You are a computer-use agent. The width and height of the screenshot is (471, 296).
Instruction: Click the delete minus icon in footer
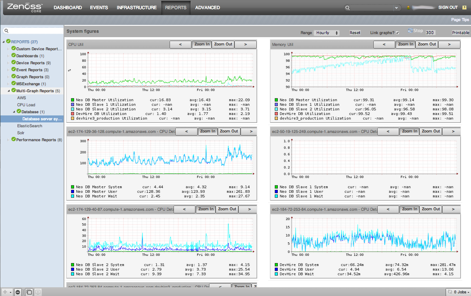coord(18,292)
